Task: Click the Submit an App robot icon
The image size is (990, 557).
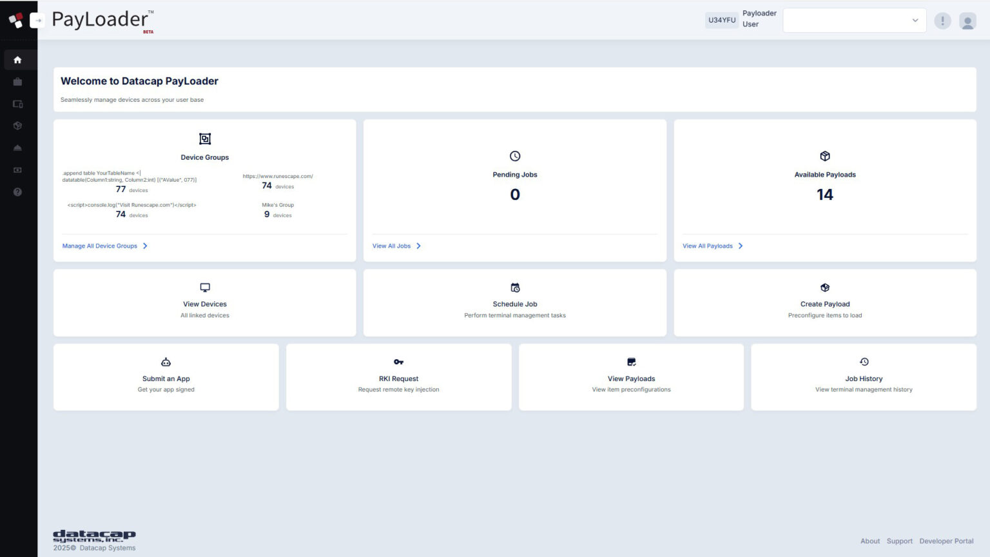Action: point(166,362)
